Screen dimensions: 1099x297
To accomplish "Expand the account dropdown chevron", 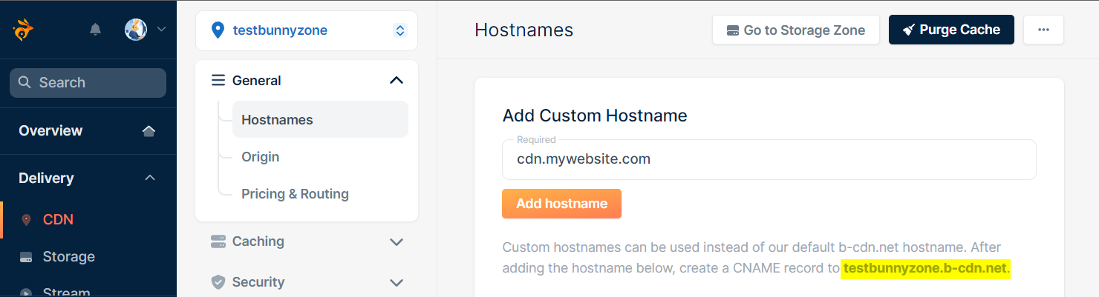I will pyautogui.click(x=160, y=30).
